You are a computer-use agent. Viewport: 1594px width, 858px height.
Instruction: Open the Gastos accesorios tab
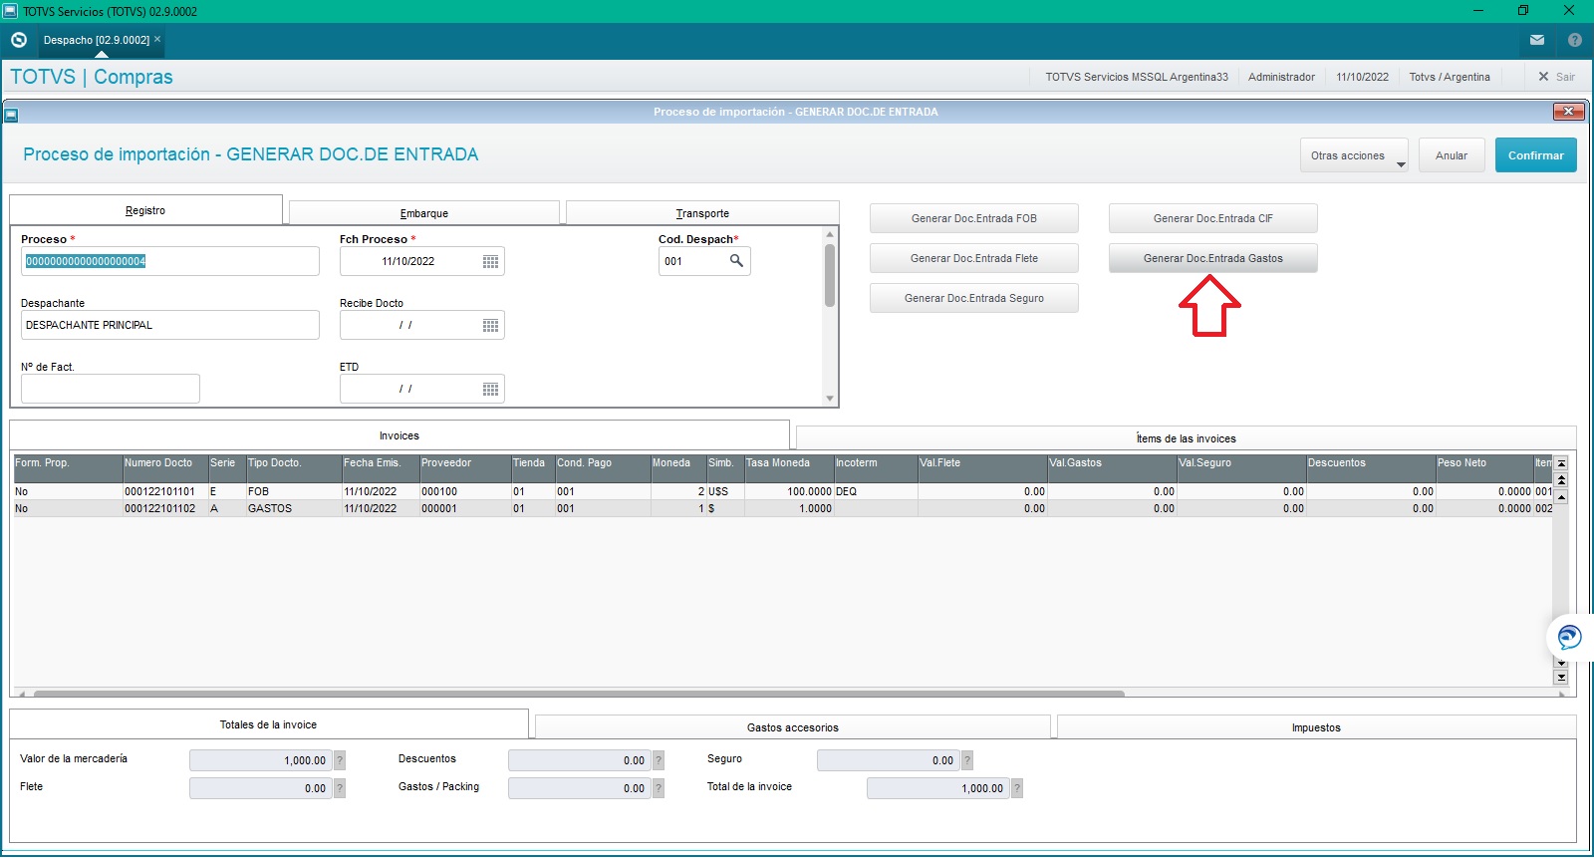tap(792, 727)
